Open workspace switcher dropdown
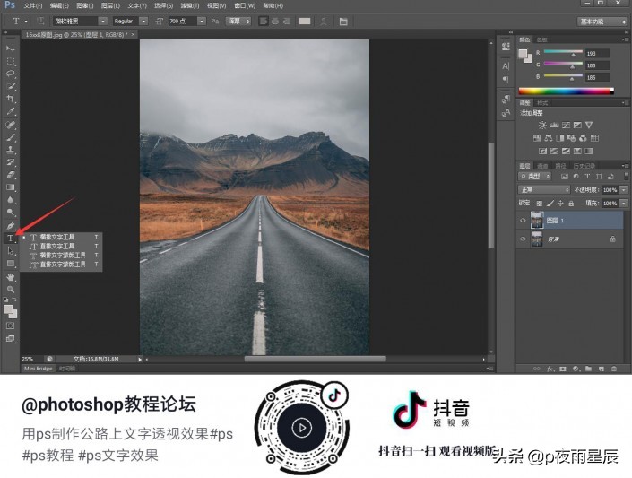This screenshot has width=632, height=478. [602, 22]
